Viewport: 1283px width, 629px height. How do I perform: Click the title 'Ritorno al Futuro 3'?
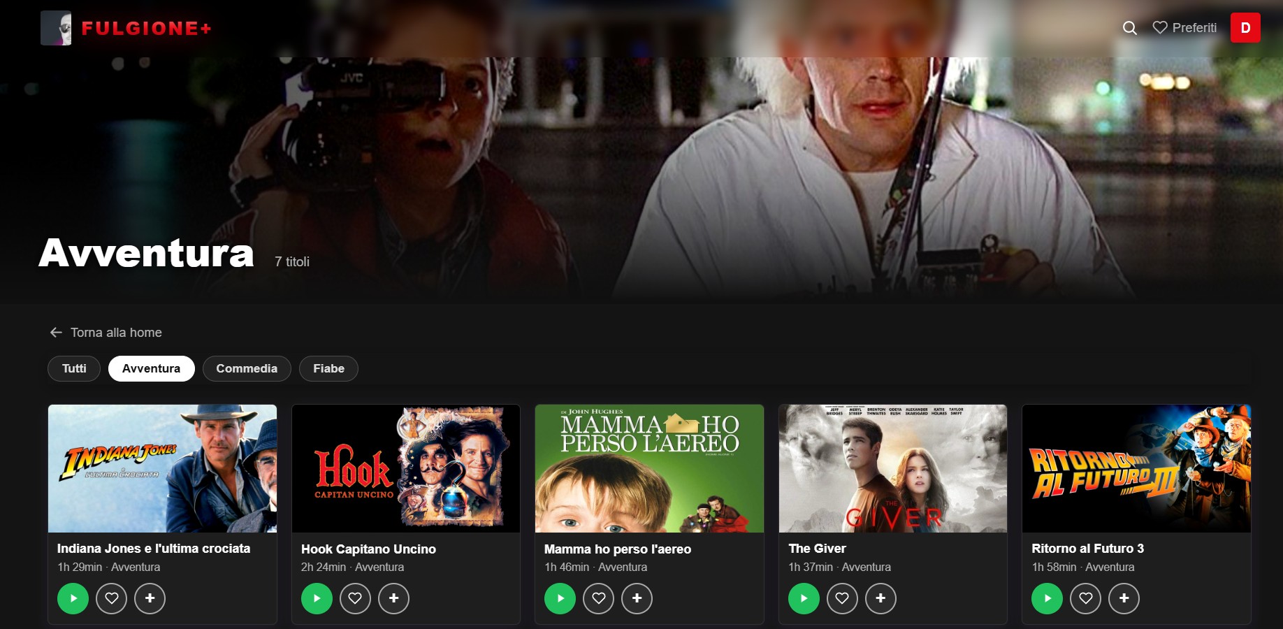click(1087, 549)
